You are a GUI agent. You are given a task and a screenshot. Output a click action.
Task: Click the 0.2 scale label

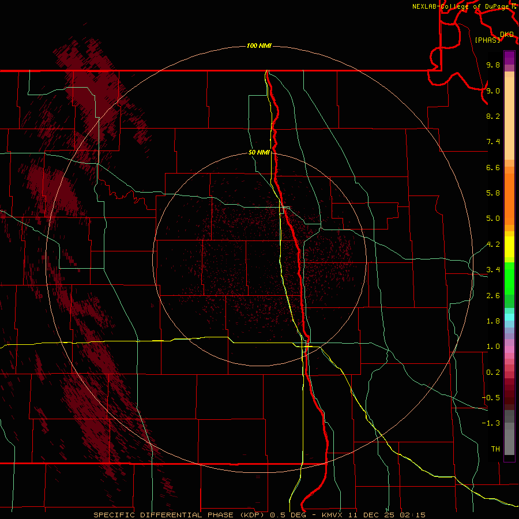(x=493, y=373)
